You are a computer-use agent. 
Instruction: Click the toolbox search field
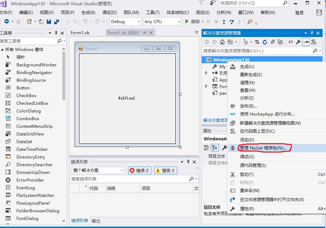coord(29,41)
